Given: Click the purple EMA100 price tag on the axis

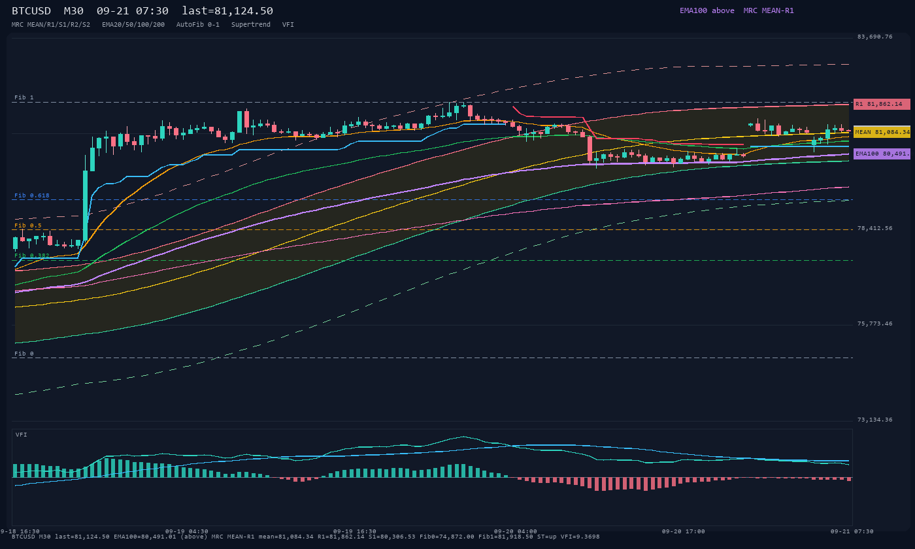Looking at the screenshot, I should (882, 154).
